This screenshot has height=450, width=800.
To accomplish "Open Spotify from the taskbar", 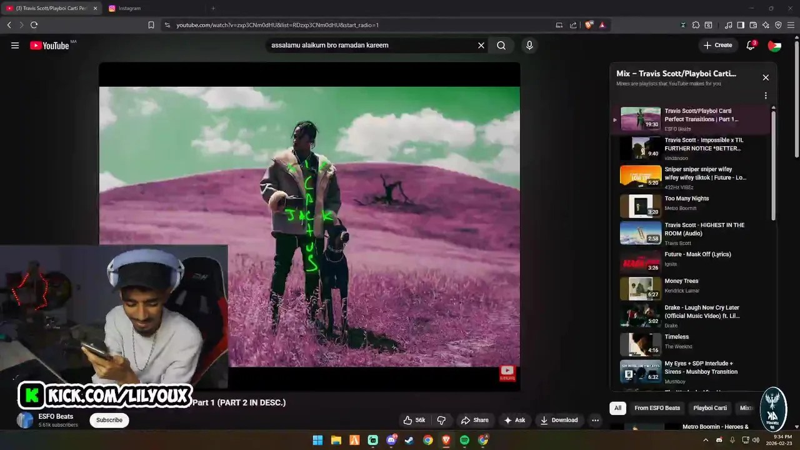I will pos(464,440).
